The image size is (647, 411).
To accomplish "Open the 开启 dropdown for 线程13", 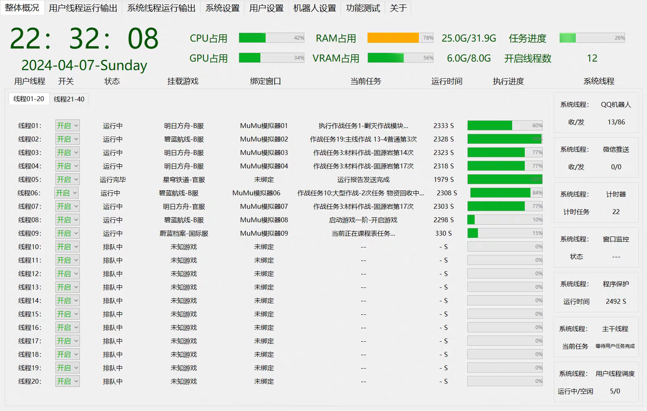I will [x=67, y=287].
